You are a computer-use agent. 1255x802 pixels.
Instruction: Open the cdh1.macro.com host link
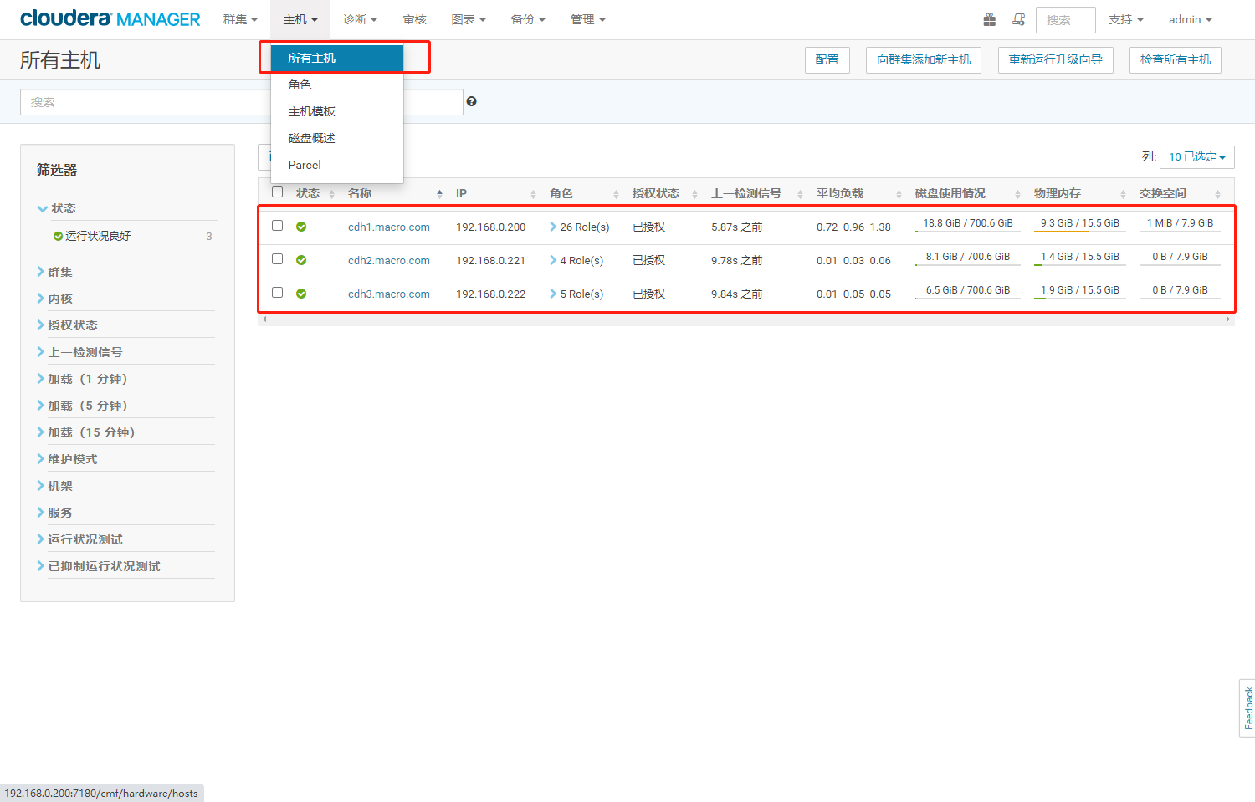pyautogui.click(x=389, y=227)
